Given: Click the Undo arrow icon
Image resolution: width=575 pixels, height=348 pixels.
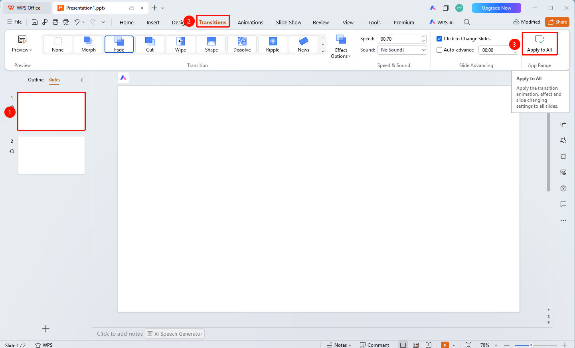Looking at the screenshot, I should click(x=77, y=22).
